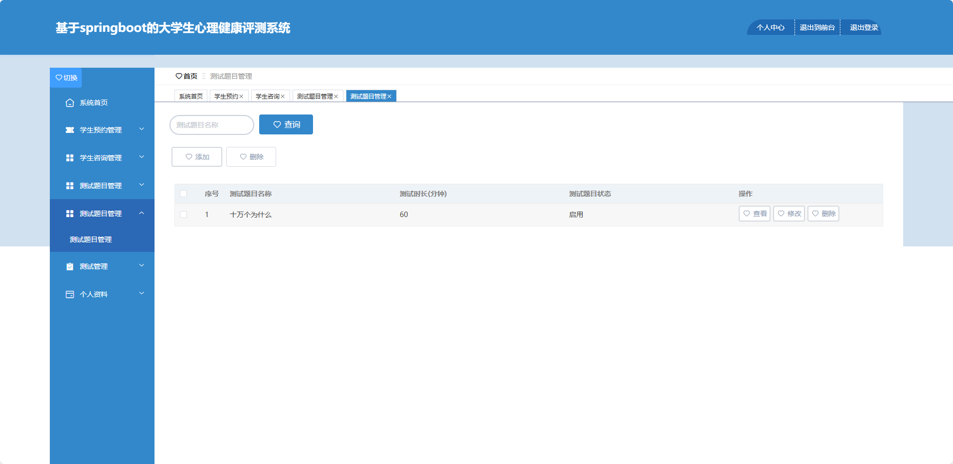The width and height of the screenshot is (953, 464).
Task: Click the heart icon on the toolbar 删除 button
Action: (243, 157)
